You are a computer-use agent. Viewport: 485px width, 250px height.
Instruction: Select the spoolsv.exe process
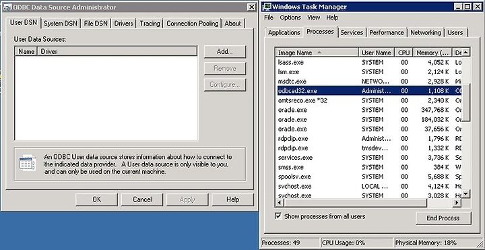tap(368, 177)
